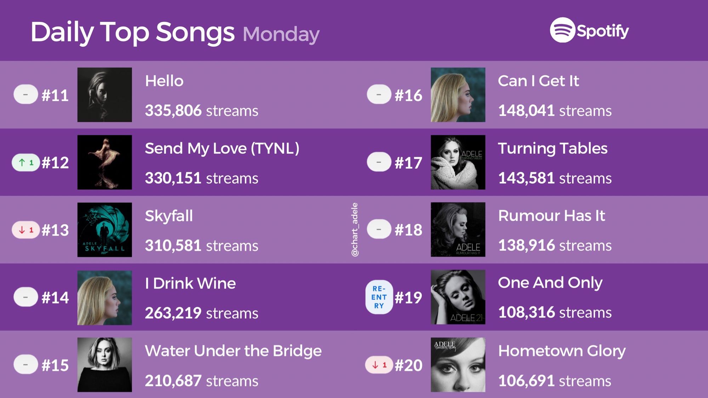Click the Spotify logo icon

(x=562, y=30)
